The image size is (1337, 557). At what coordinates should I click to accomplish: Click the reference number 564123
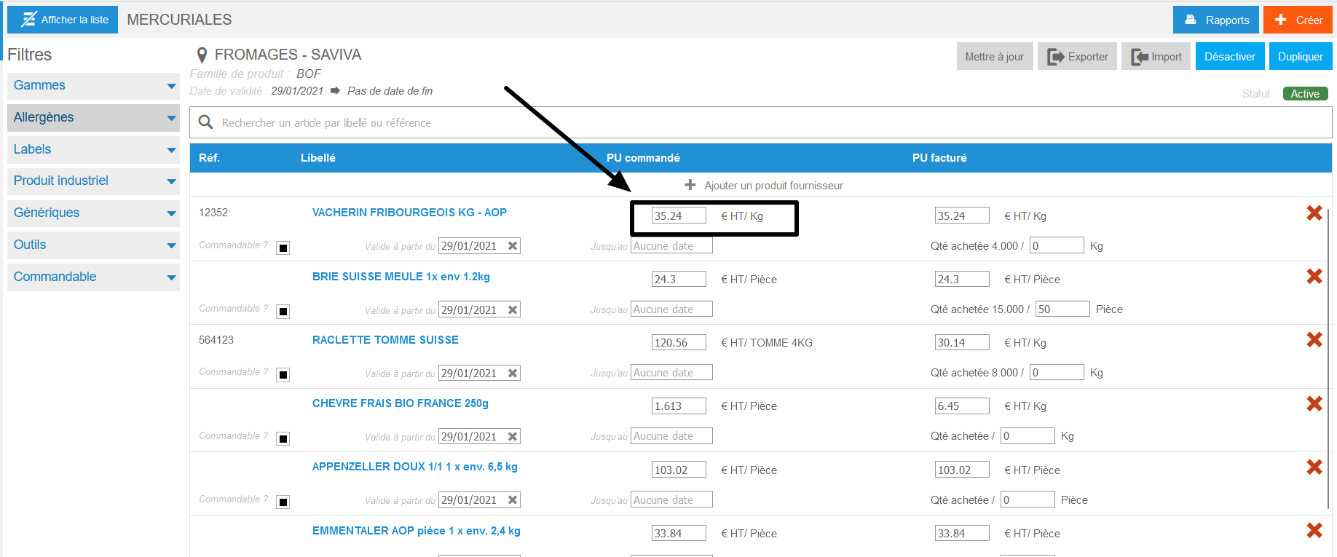[216, 340]
